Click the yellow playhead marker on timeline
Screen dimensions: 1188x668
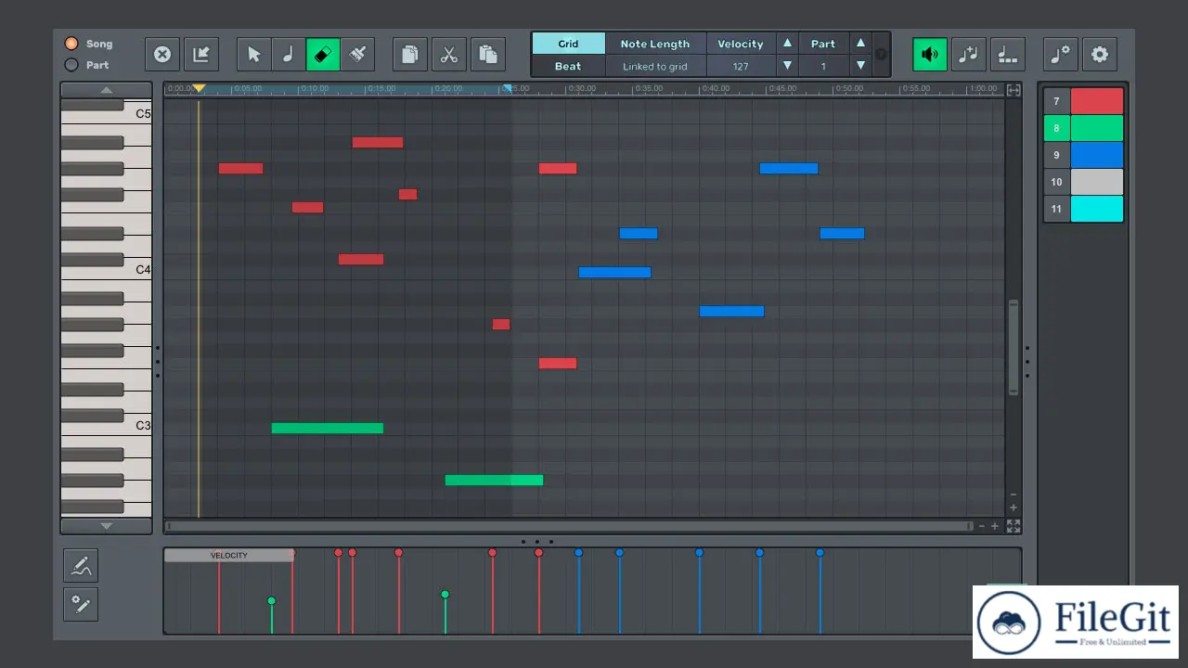coord(199,88)
